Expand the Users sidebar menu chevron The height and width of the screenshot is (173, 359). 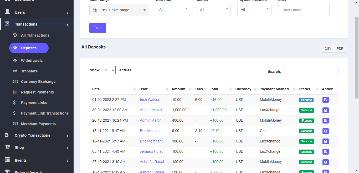(x=68, y=13)
